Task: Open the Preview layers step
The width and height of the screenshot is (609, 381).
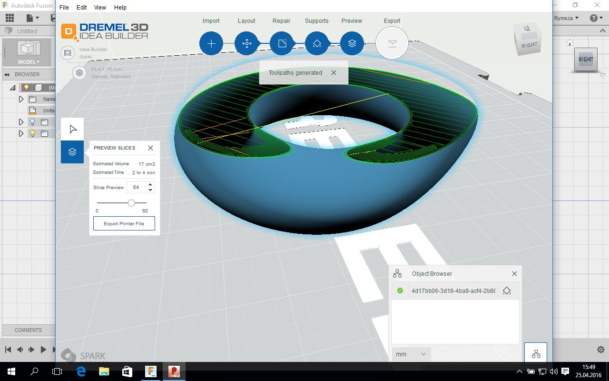Action: [x=352, y=43]
